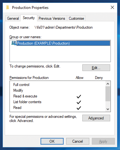
Task: Click the folder icon in title bar
Action: [8, 8]
